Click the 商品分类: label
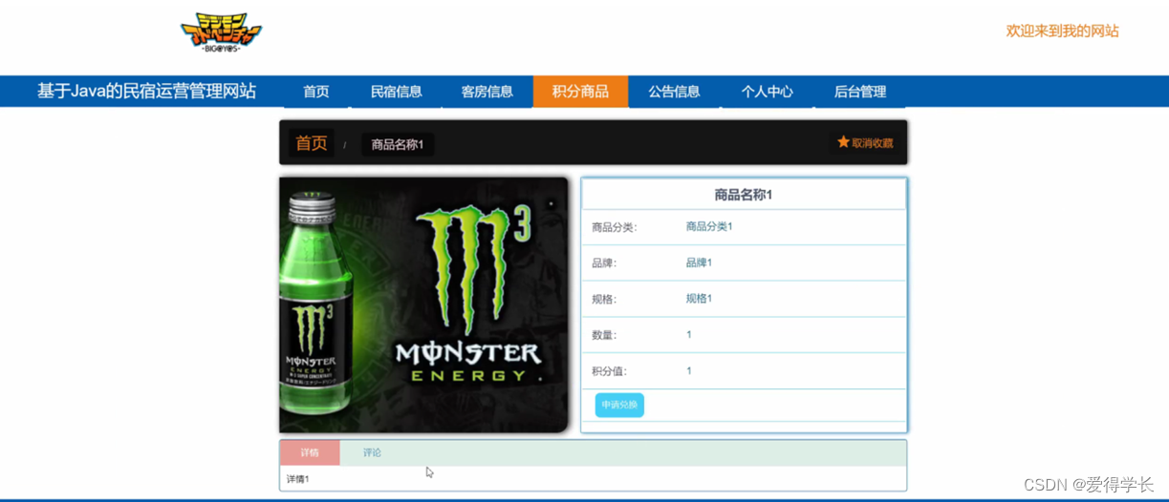This screenshot has height=502, width=1169. click(x=614, y=227)
